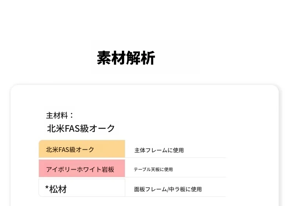Click the 面板フレーム/中ラ板に使用 description

pos(168,189)
